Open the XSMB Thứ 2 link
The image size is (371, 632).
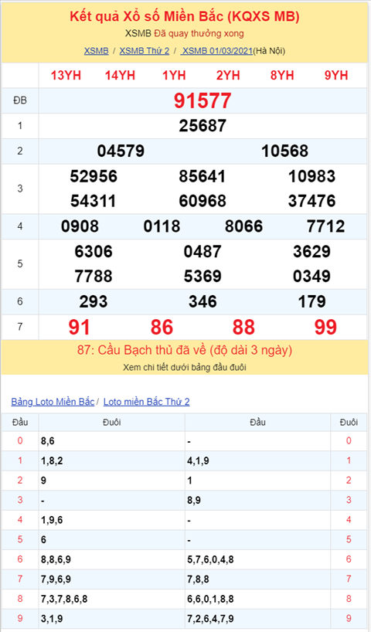[x=145, y=51]
